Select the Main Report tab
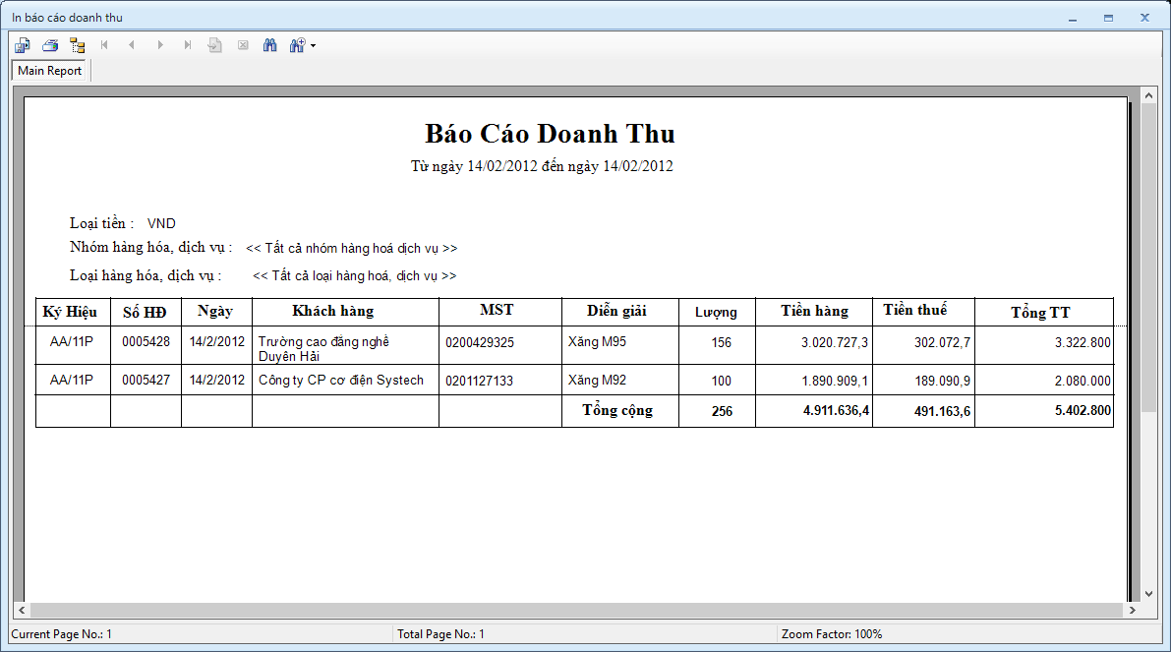The height and width of the screenshot is (652, 1171). [50, 71]
